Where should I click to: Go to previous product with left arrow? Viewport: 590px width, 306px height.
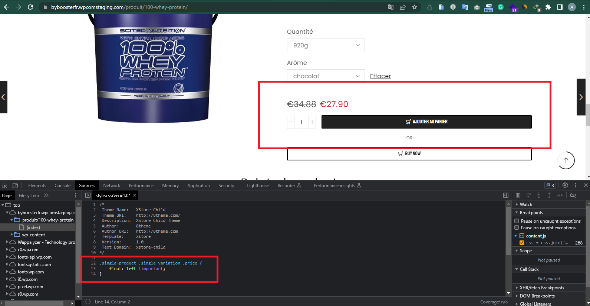tap(3, 97)
